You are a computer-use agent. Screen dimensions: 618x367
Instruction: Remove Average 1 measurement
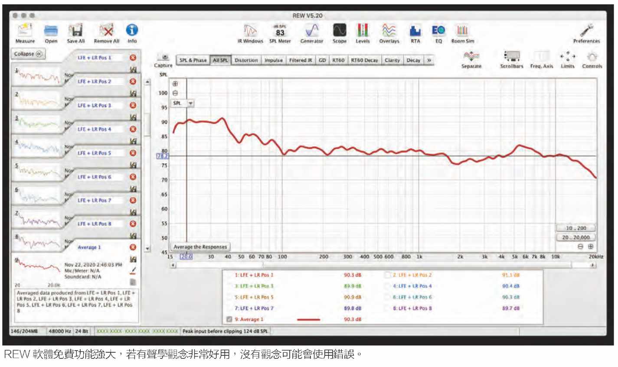[133, 247]
